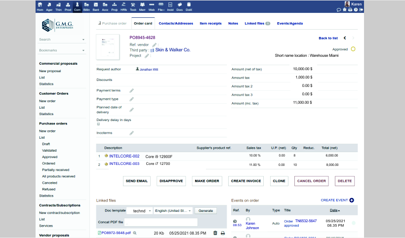Open the Skin & Walker Co. third party link
Screen dimensions: 405x238
(x=173, y=50)
